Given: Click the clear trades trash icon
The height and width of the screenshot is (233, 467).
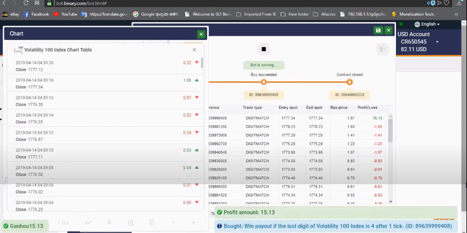Looking at the screenshot, I should click(382, 49).
